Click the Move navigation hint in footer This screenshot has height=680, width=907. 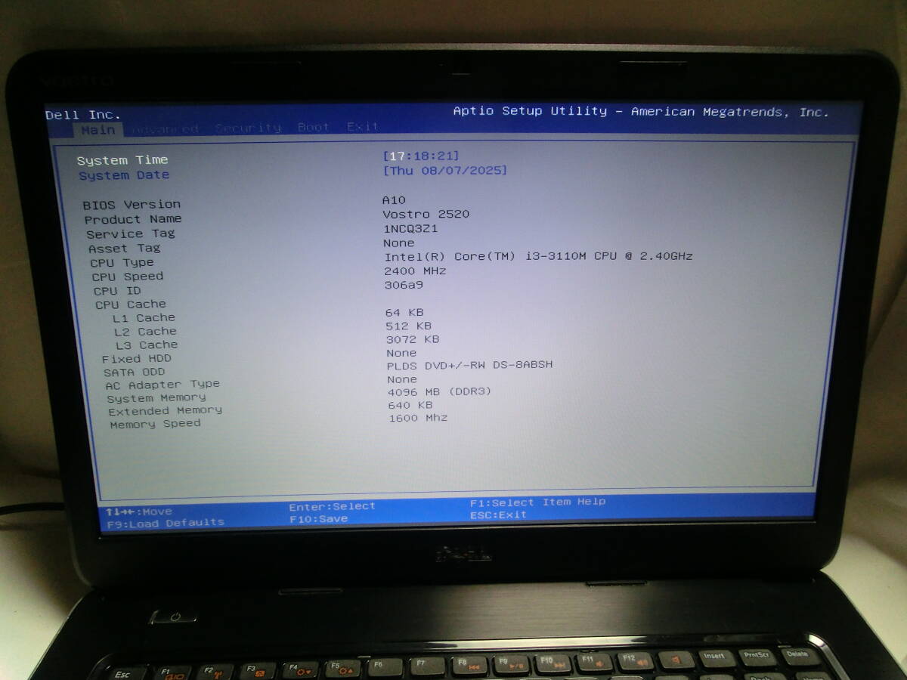click(139, 512)
